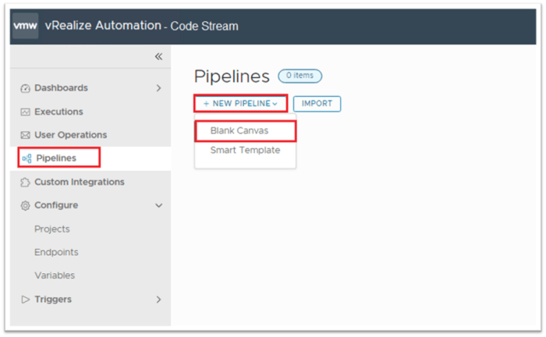This screenshot has height=337, width=546.
Task: Open the New Pipeline dropdown
Action: (241, 103)
